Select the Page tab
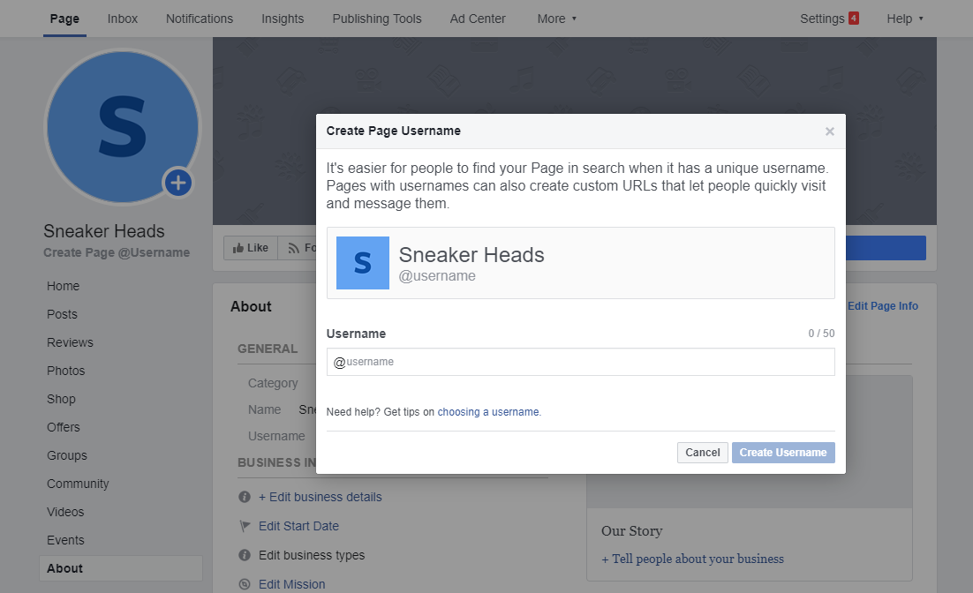This screenshot has height=593, width=973. tap(64, 19)
